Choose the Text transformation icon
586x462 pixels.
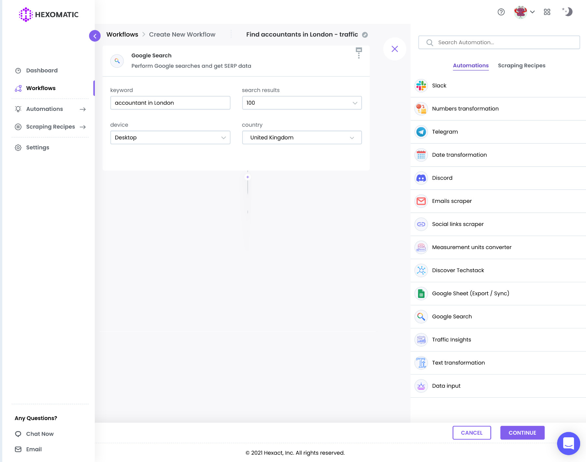421,363
